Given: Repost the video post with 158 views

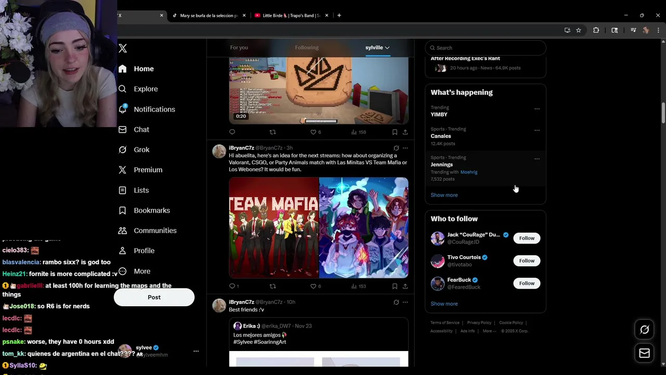Looking at the screenshot, I should 273,132.
